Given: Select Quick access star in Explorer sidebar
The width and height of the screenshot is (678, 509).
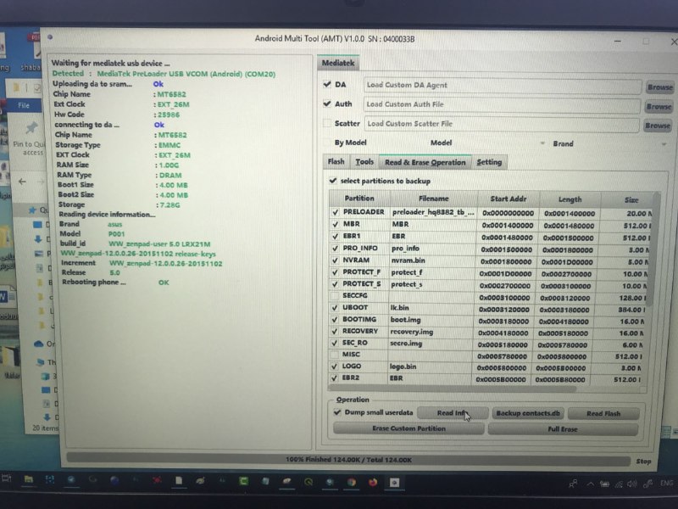Looking at the screenshot, I should [32, 210].
